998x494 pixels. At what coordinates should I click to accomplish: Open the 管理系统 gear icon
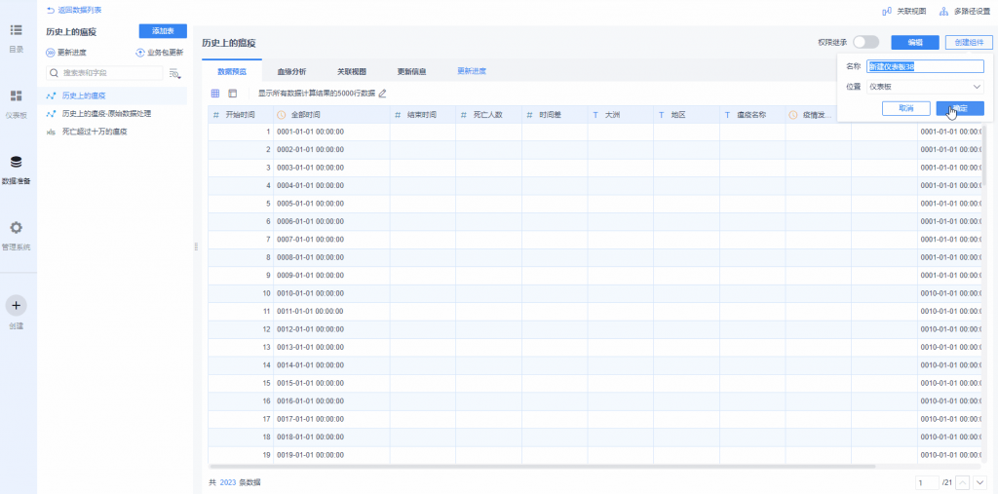(17, 228)
